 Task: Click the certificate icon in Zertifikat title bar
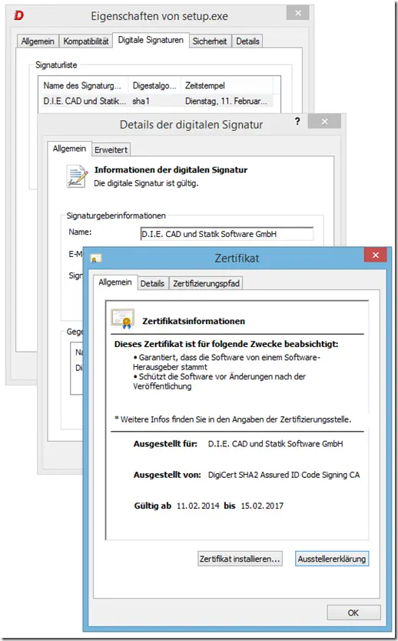[x=96, y=258]
